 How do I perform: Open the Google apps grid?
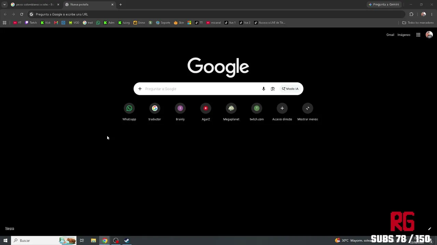click(x=418, y=35)
